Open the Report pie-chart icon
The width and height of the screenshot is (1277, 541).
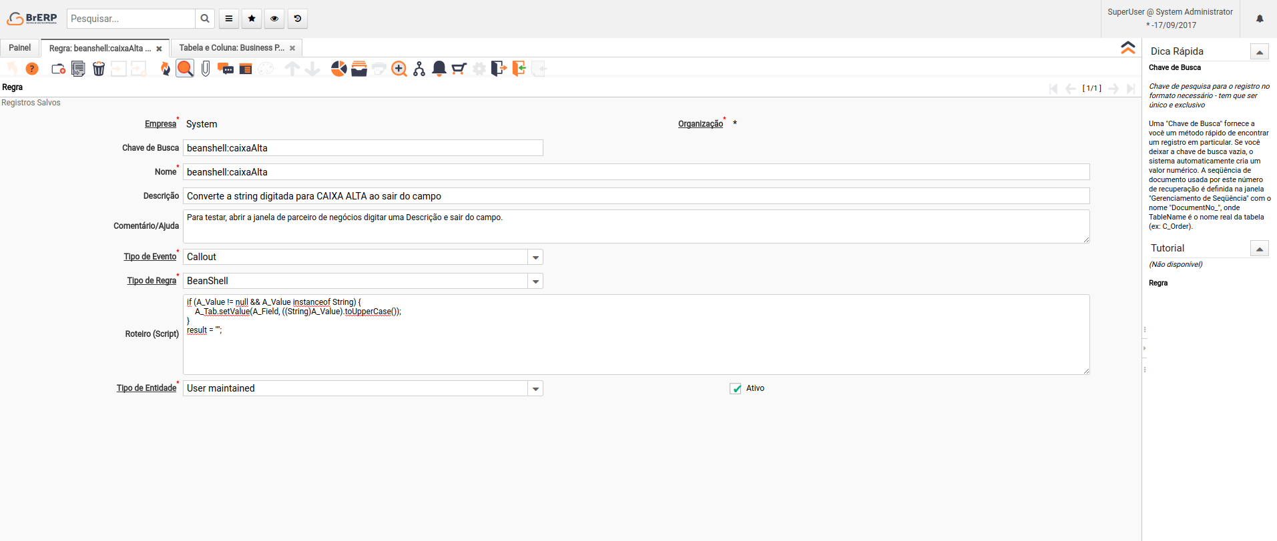click(339, 69)
